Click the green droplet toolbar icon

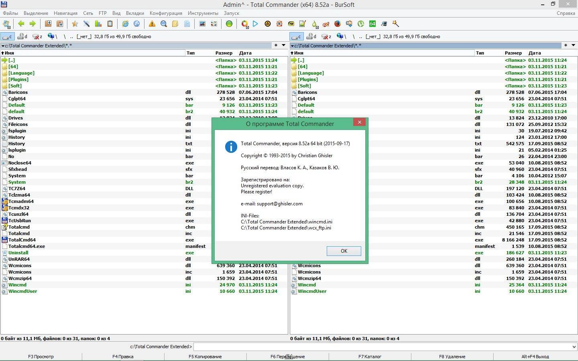314,24
